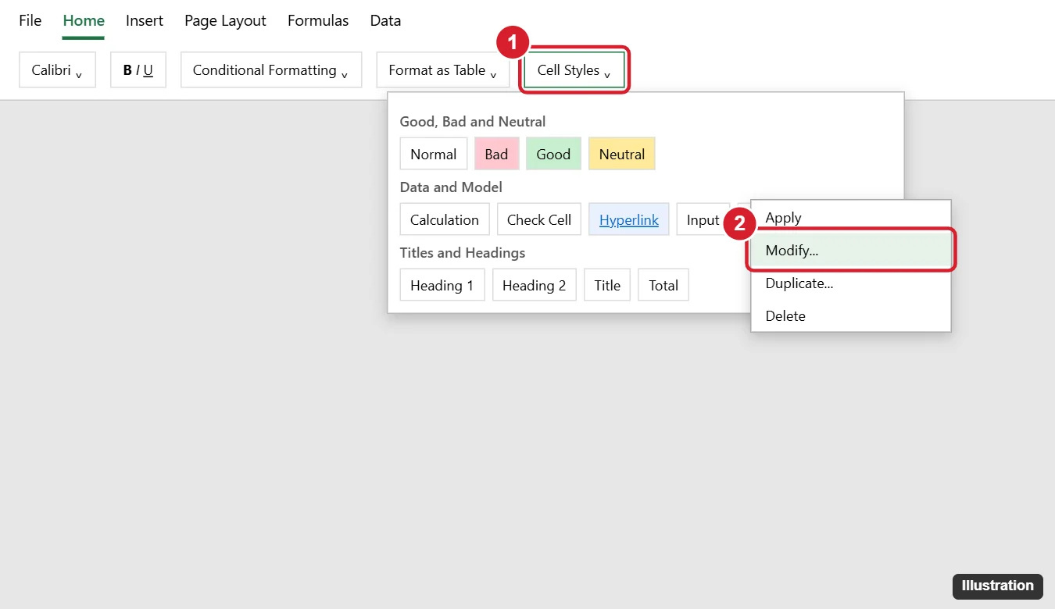This screenshot has height=609, width=1055.
Task: Open the Conditional Formatting dropdown
Action: (271, 70)
